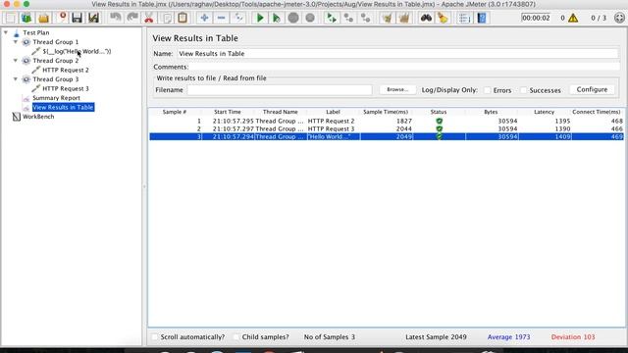Screen dimensions: 628x353
Task: Click into the Comments field
Action: pyautogui.click(x=404, y=67)
